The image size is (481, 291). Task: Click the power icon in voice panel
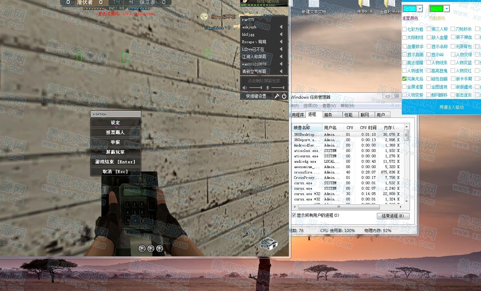[x=284, y=96]
